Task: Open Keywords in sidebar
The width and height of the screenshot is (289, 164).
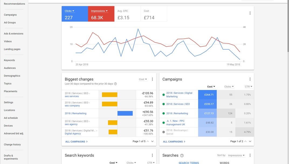Action: 9,60
